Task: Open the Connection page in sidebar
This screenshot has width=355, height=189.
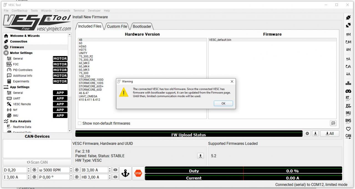Action: pos(19,41)
